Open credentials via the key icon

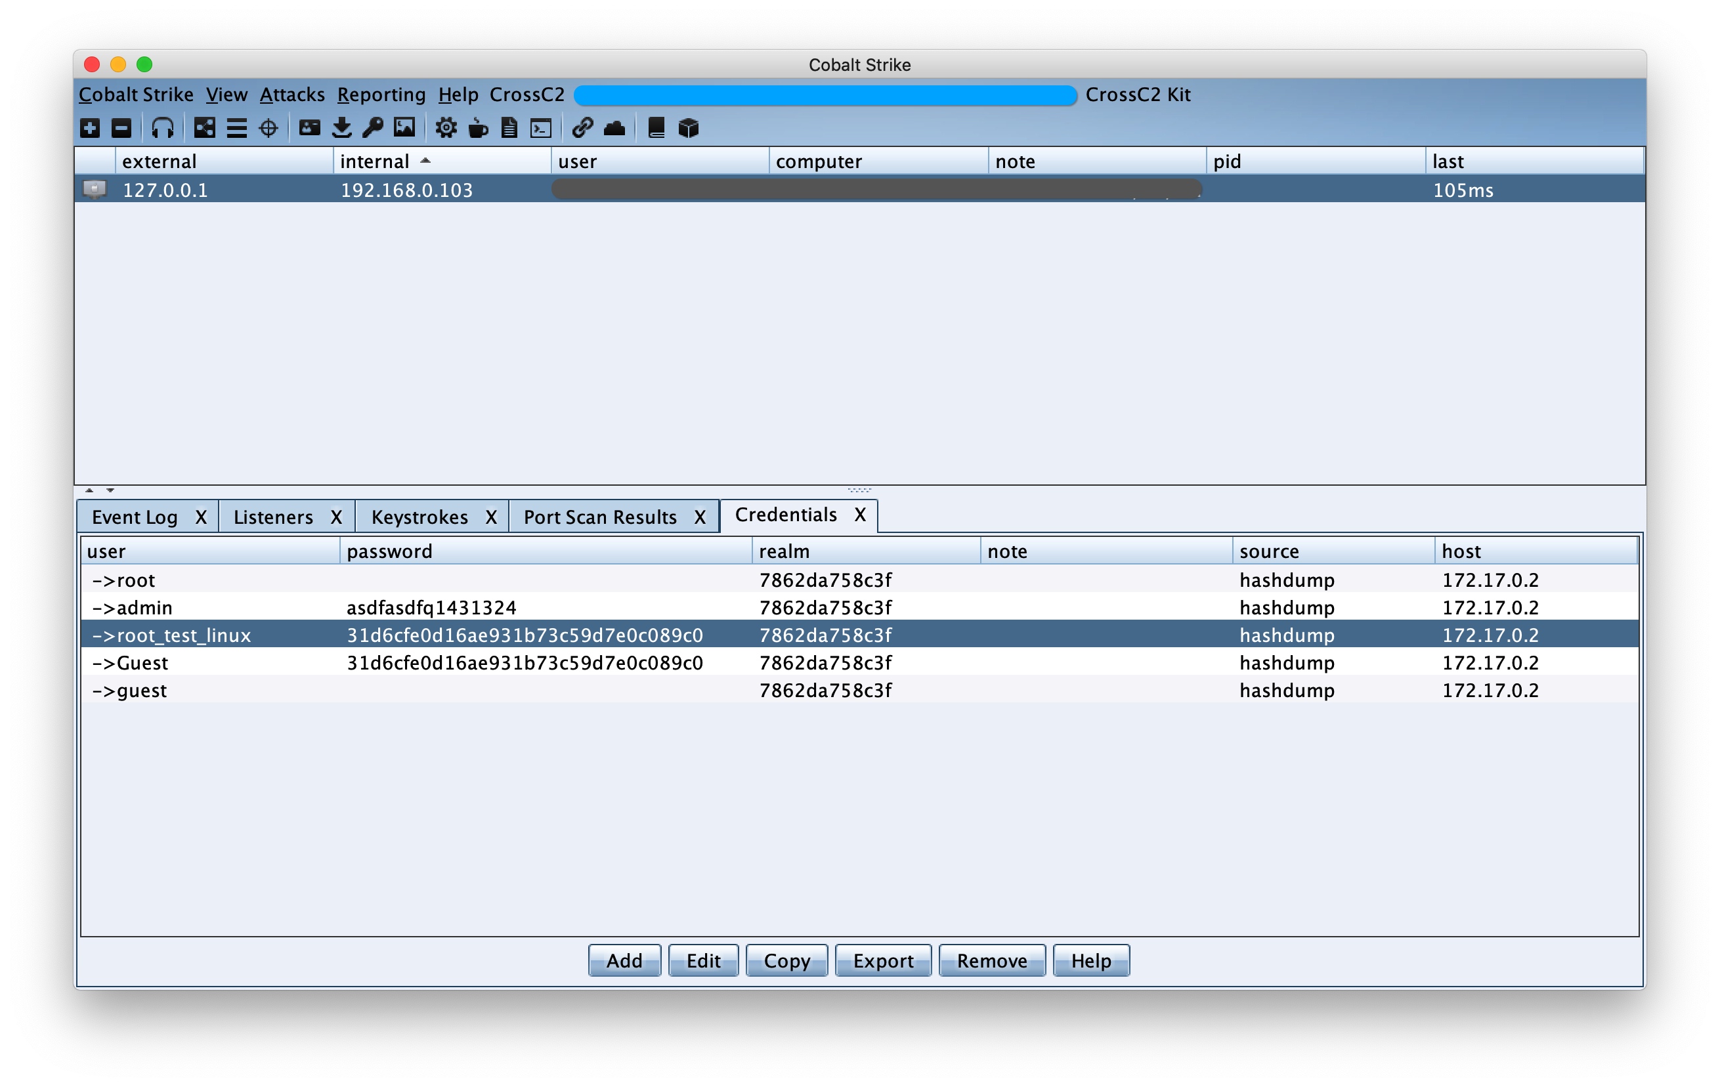(372, 128)
